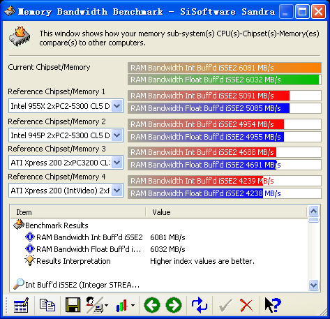Screen dimensions: 330x319
Task: Click the orange 6081 MB/s current bar
Action: coord(225,68)
